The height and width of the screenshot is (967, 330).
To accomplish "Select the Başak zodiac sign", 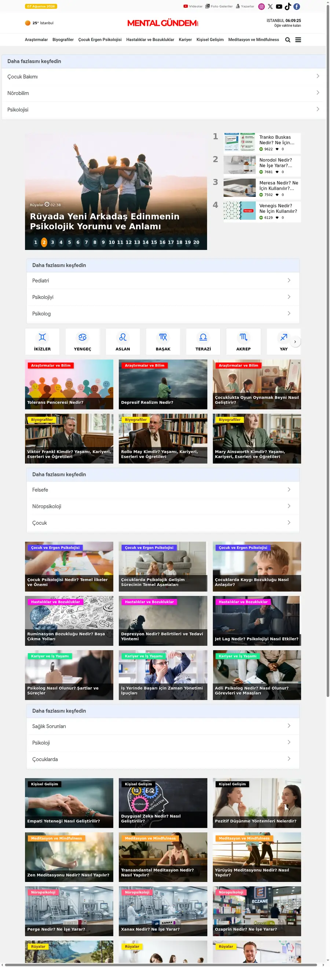I will pos(163,342).
